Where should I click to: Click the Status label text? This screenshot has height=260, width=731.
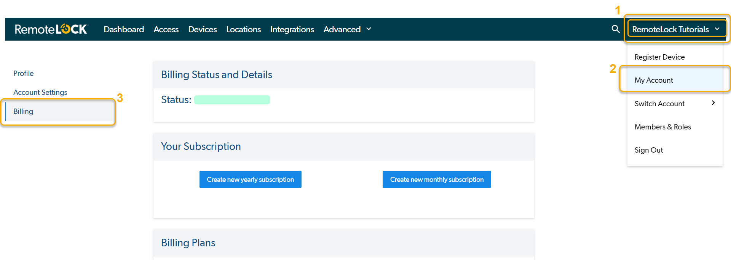click(x=176, y=100)
